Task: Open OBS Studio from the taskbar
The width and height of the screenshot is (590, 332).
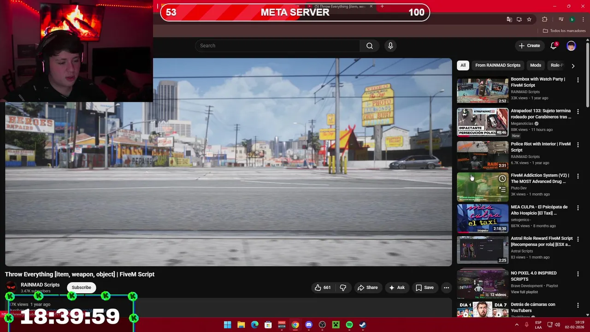Action: click(x=322, y=325)
